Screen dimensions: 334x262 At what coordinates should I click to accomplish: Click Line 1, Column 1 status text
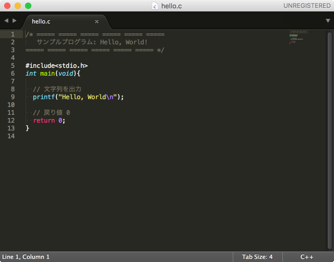pos(26,257)
